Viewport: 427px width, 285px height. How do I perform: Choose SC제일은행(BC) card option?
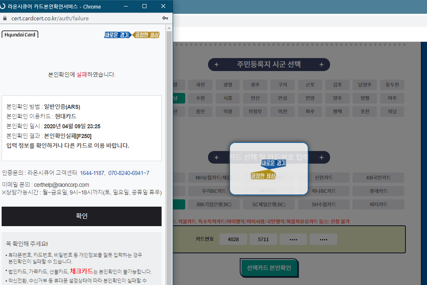point(269,204)
